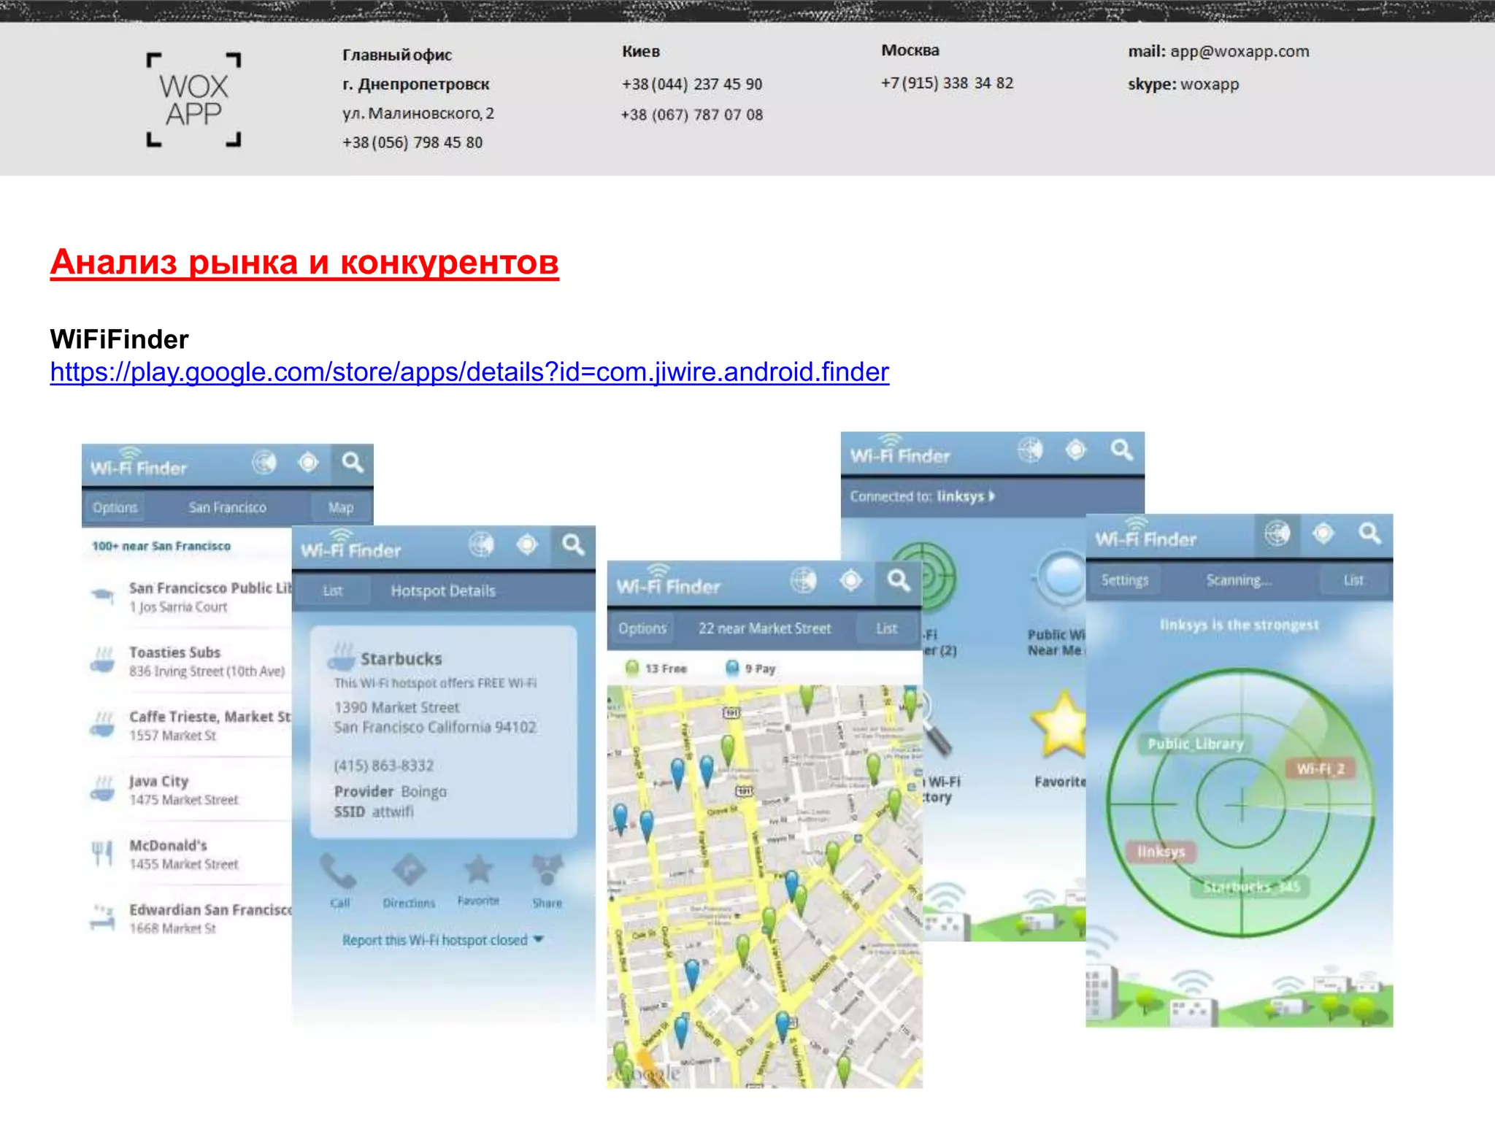This screenshot has height=1121, width=1495.
Task: Select the Starbucks_345 network on radar
Action: point(1251,887)
